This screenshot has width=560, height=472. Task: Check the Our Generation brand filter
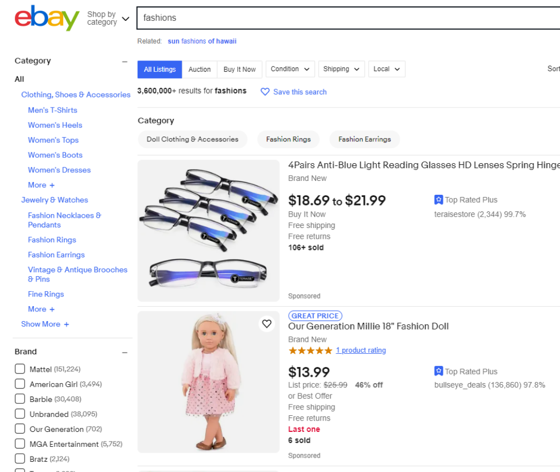20,429
